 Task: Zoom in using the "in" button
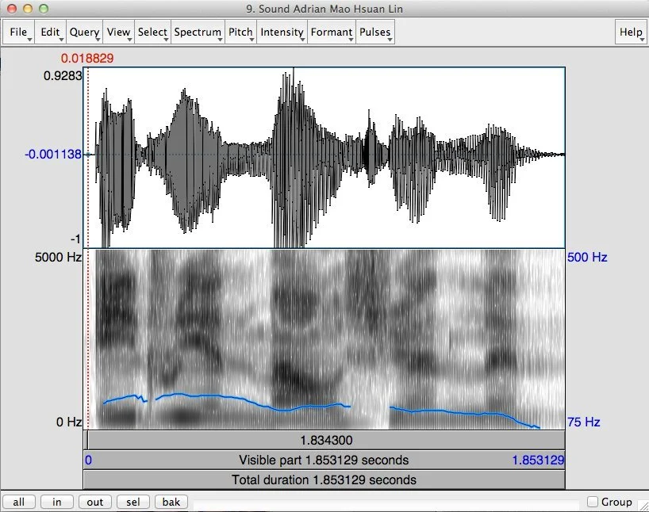tap(56, 501)
